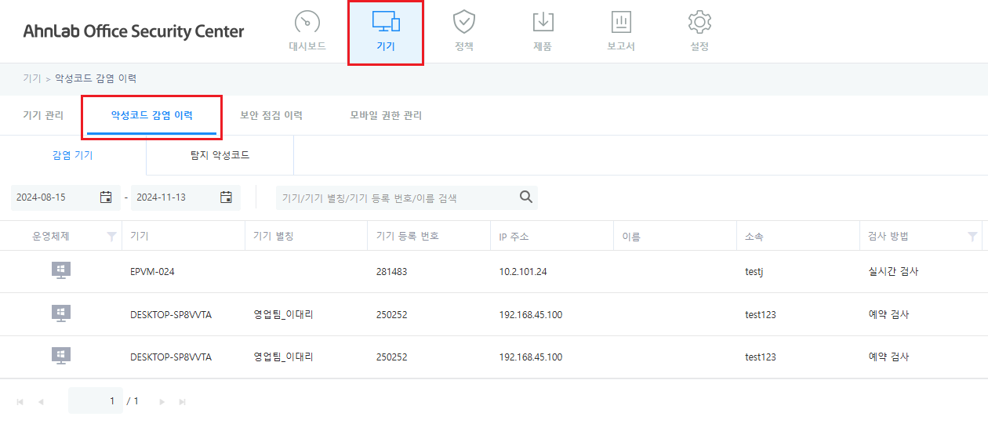Go to next page arrow
This screenshot has height=431, width=988.
(162, 401)
